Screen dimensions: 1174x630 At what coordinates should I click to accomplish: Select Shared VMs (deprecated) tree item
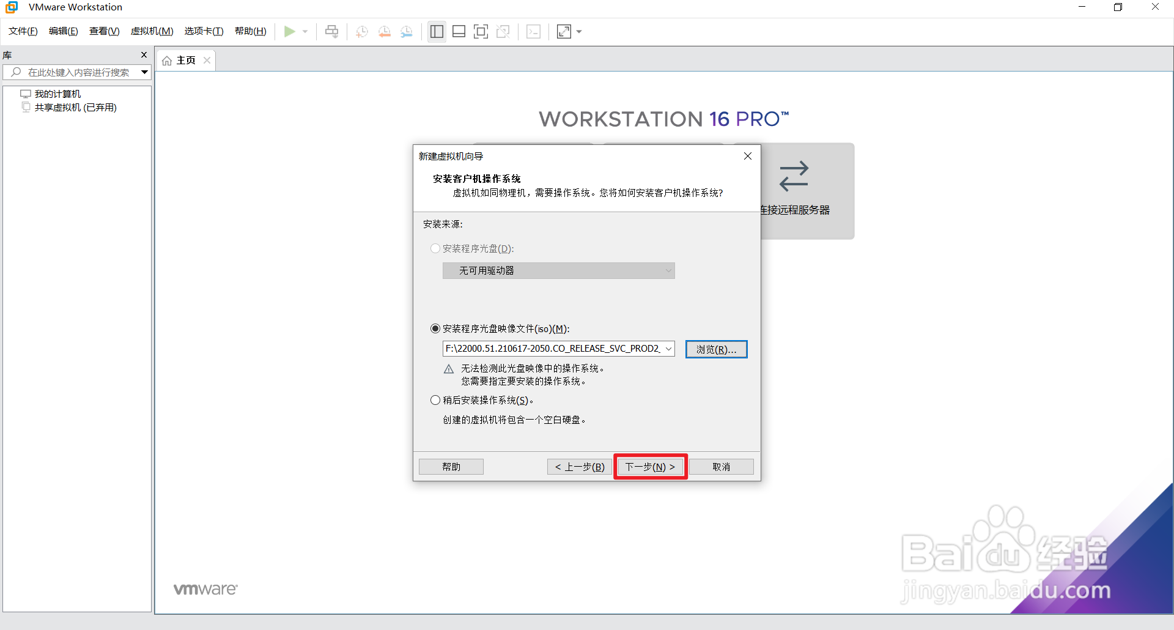[75, 107]
